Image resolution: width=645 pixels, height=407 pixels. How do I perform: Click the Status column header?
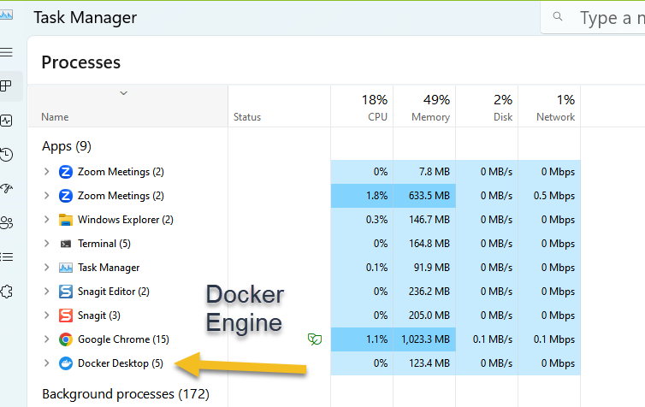click(x=247, y=117)
